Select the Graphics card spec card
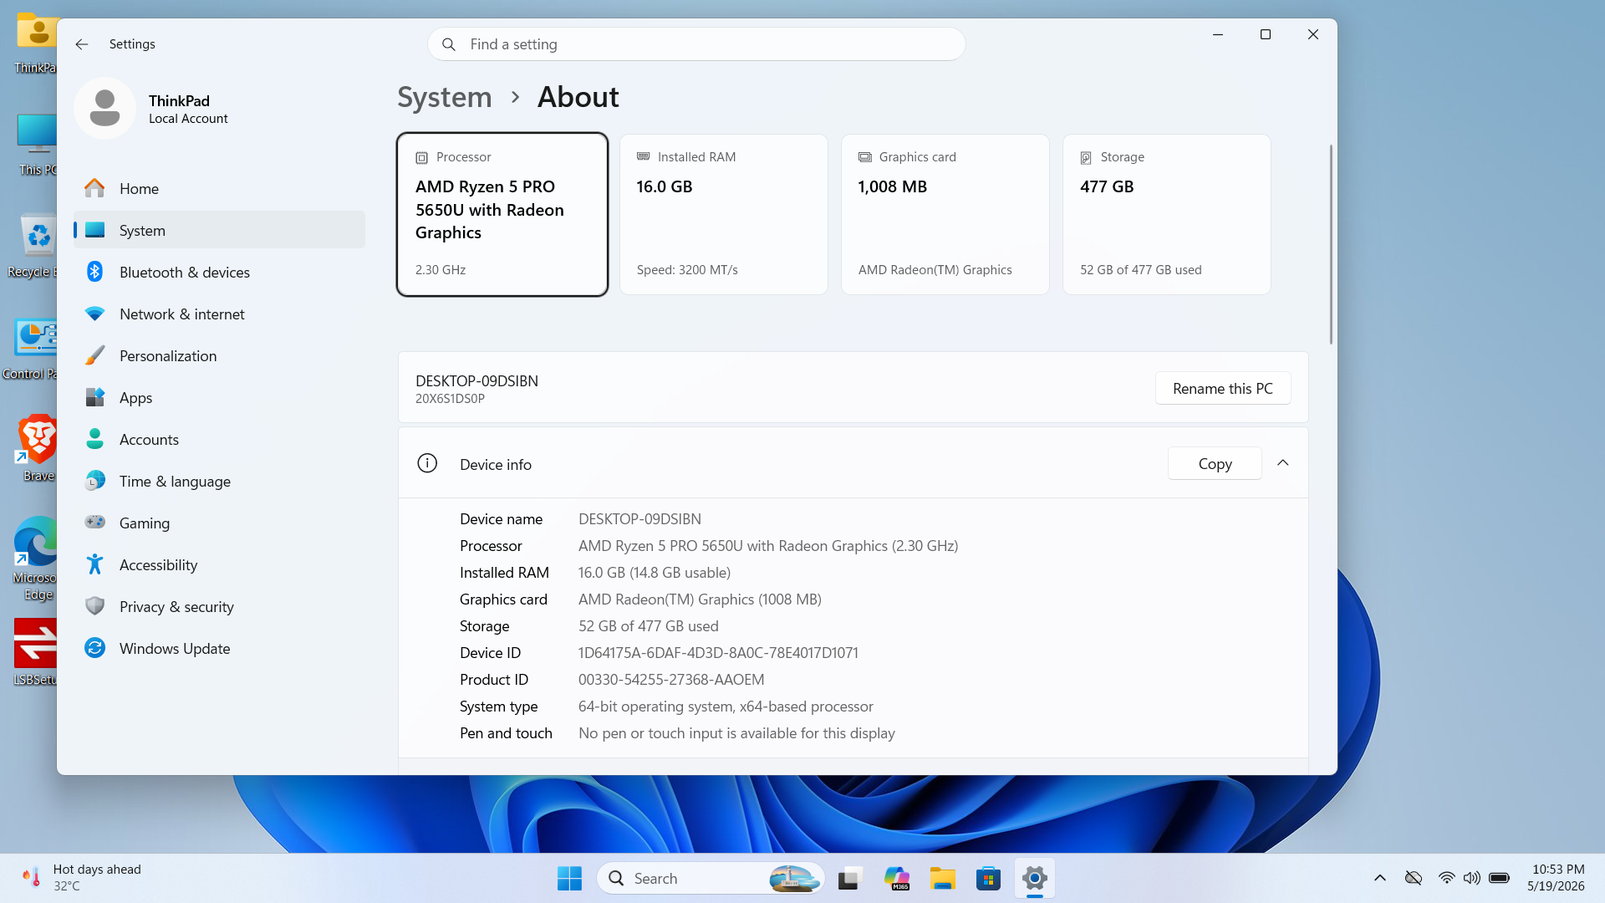 pos(945,214)
